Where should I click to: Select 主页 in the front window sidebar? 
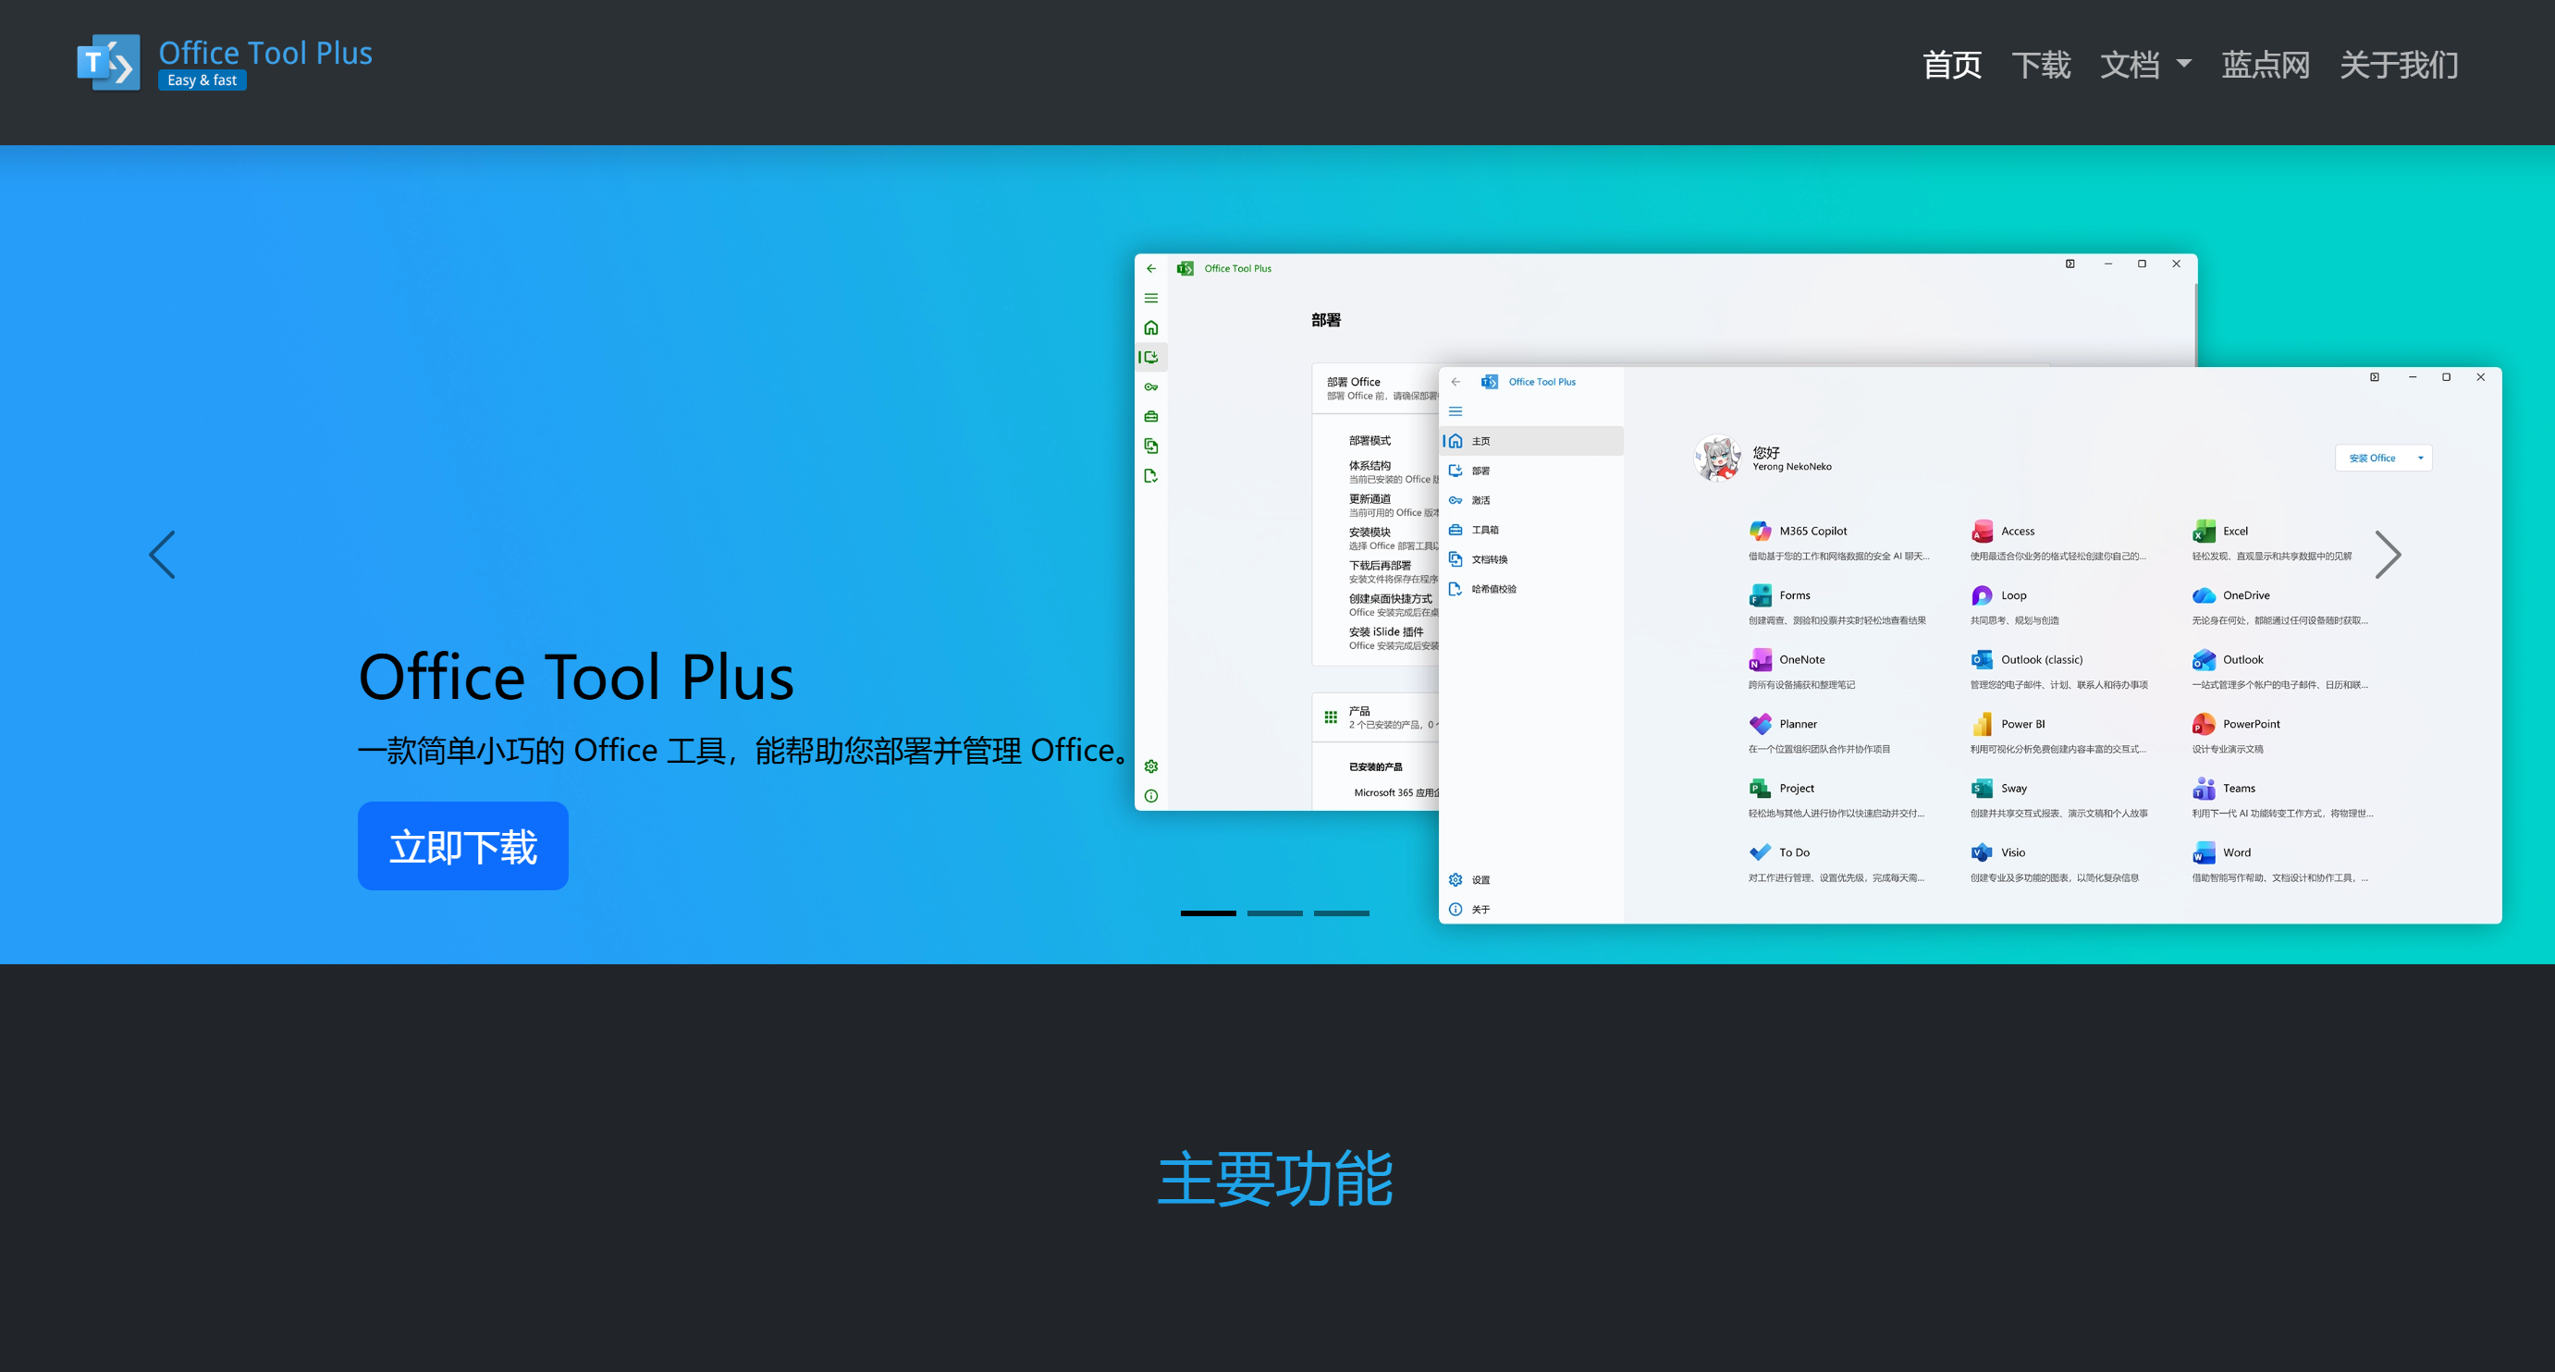[x=1532, y=441]
